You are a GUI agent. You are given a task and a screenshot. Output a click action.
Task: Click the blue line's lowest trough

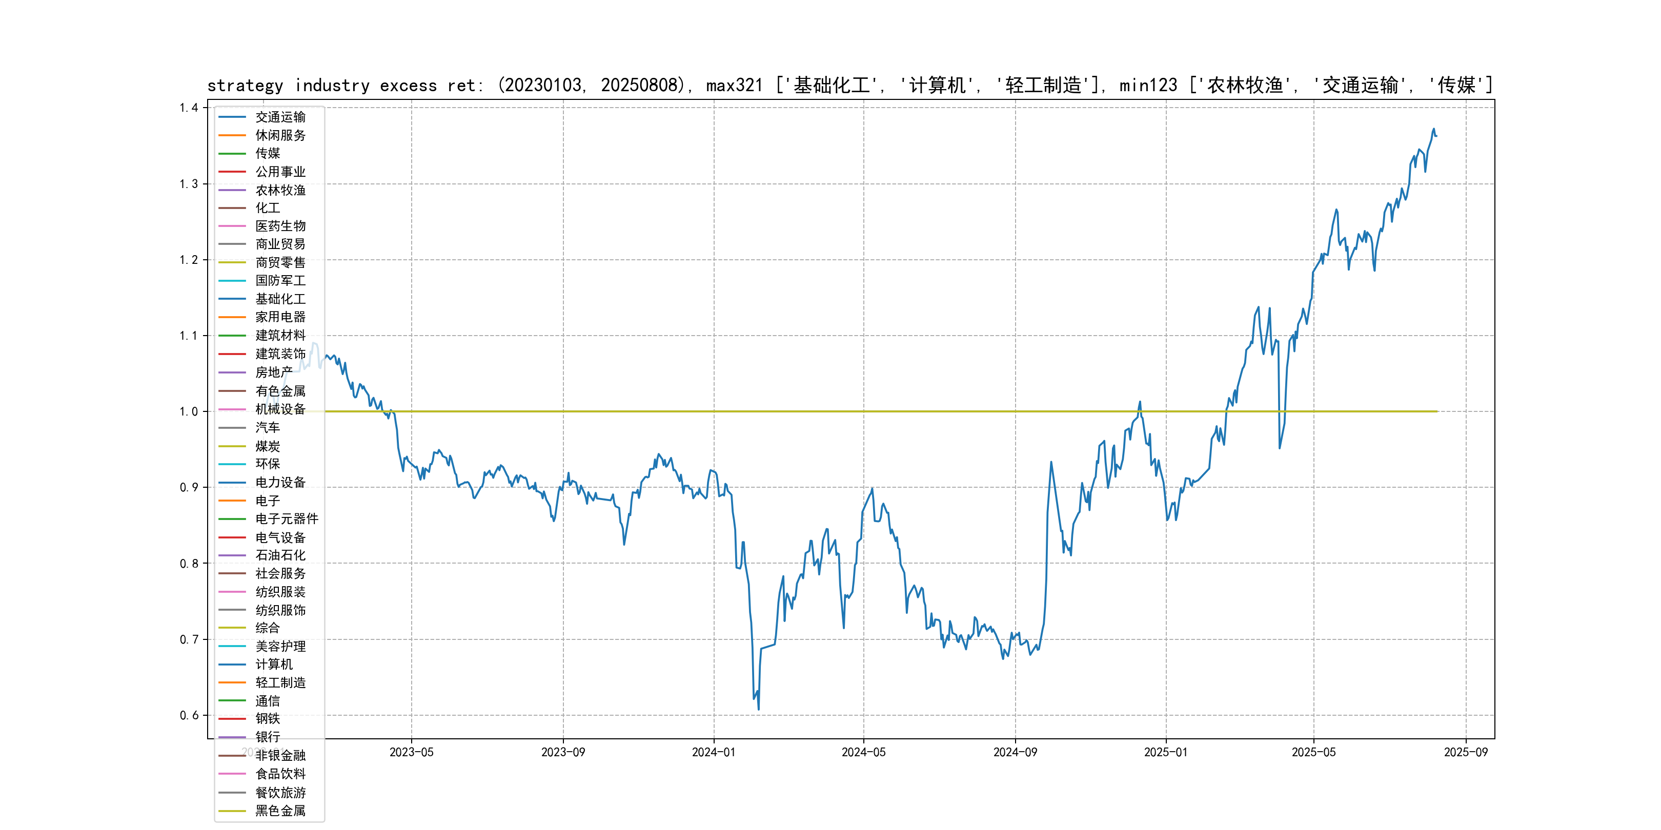click(x=758, y=710)
